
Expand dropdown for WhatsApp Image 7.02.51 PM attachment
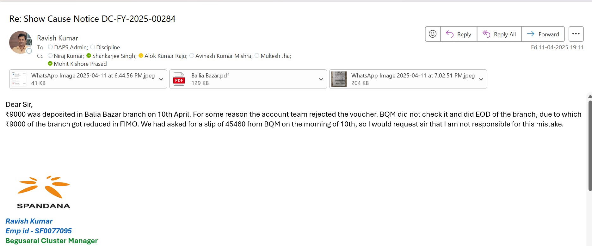click(481, 79)
